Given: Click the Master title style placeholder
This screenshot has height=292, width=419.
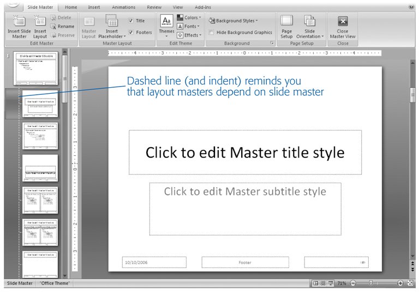Looking at the screenshot, I should pyautogui.click(x=245, y=153).
